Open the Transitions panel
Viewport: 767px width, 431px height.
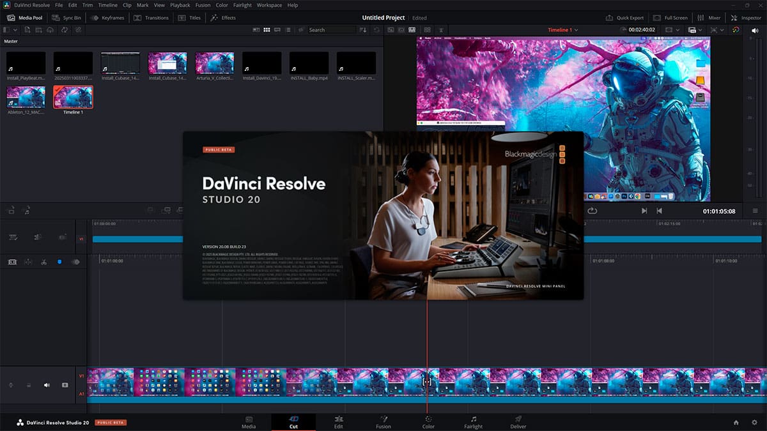point(151,18)
